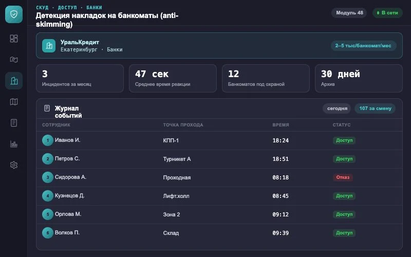The height and width of the screenshot is (257, 411).
Task: Click the Склад access point cell
Action: tap(171, 233)
